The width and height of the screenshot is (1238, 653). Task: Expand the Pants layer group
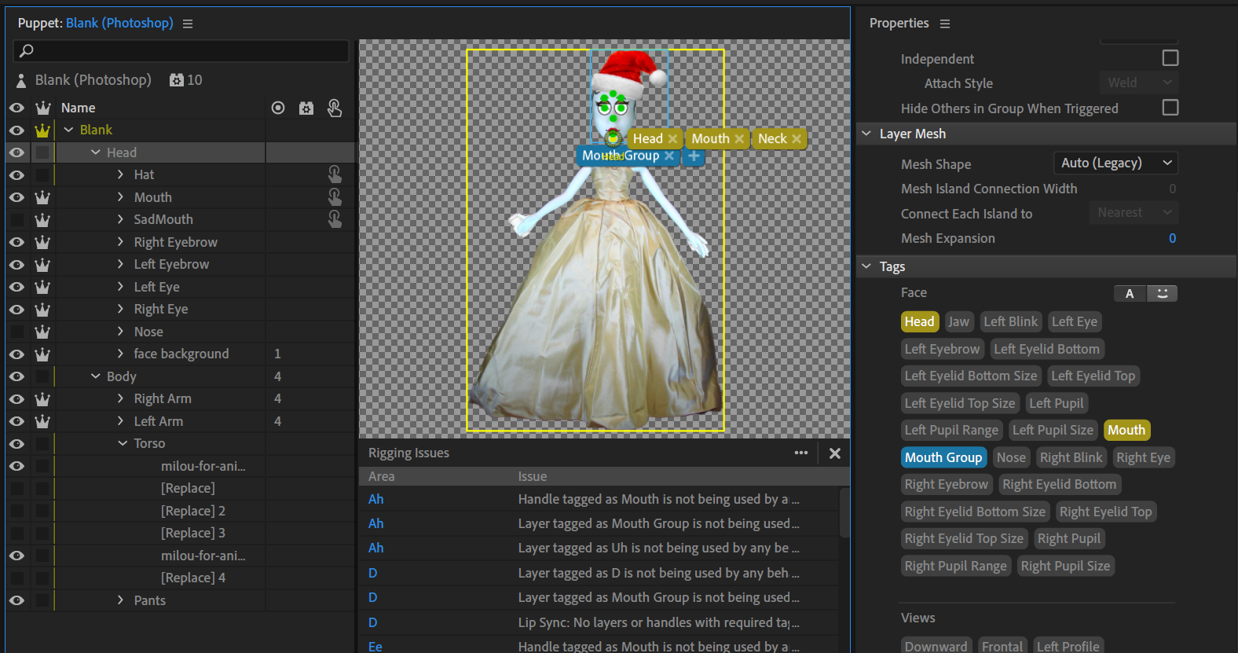point(120,600)
